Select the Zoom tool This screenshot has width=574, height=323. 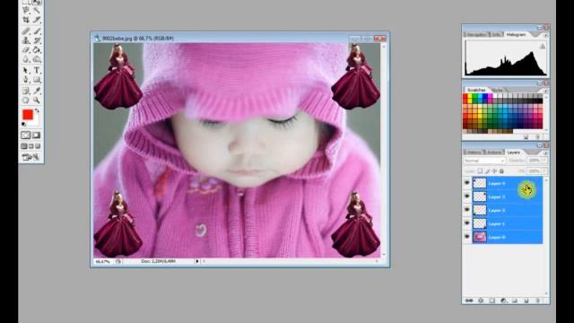click(x=37, y=100)
